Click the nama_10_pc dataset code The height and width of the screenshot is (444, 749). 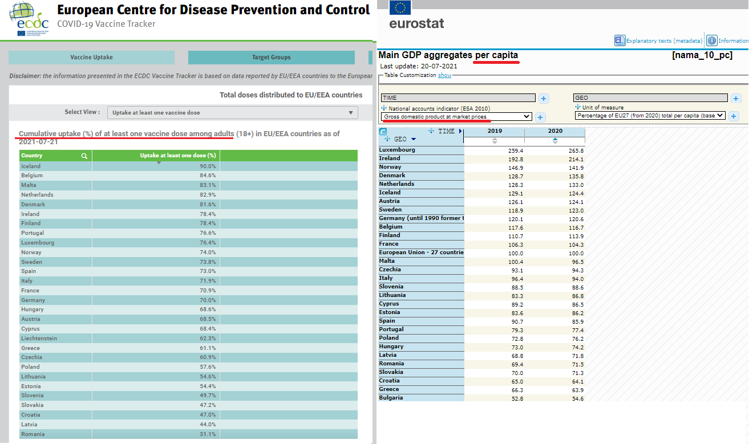702,56
